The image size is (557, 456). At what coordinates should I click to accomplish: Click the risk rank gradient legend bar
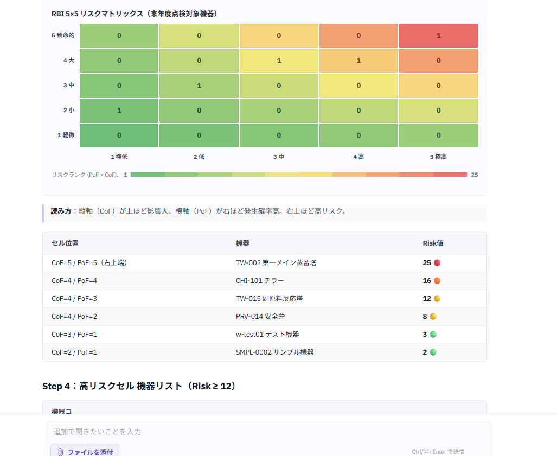pyautogui.click(x=299, y=175)
